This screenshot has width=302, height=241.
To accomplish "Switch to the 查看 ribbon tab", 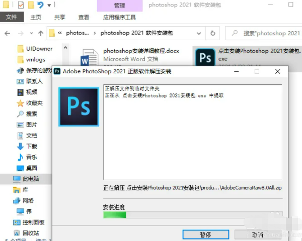I will [84, 18].
